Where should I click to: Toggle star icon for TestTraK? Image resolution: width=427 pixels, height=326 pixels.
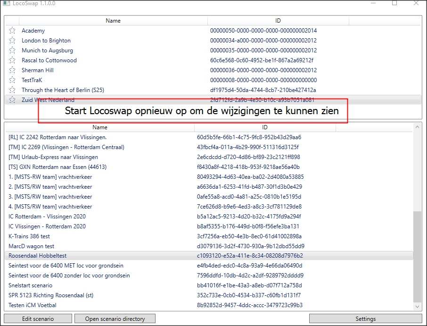12,80
